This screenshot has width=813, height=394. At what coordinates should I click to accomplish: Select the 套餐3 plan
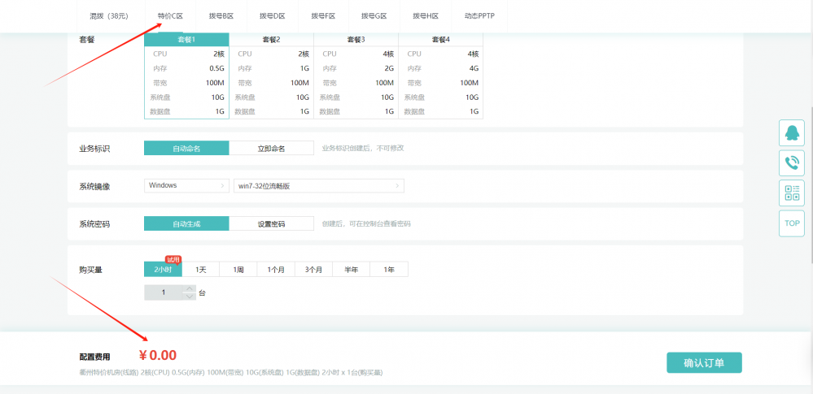click(x=356, y=39)
